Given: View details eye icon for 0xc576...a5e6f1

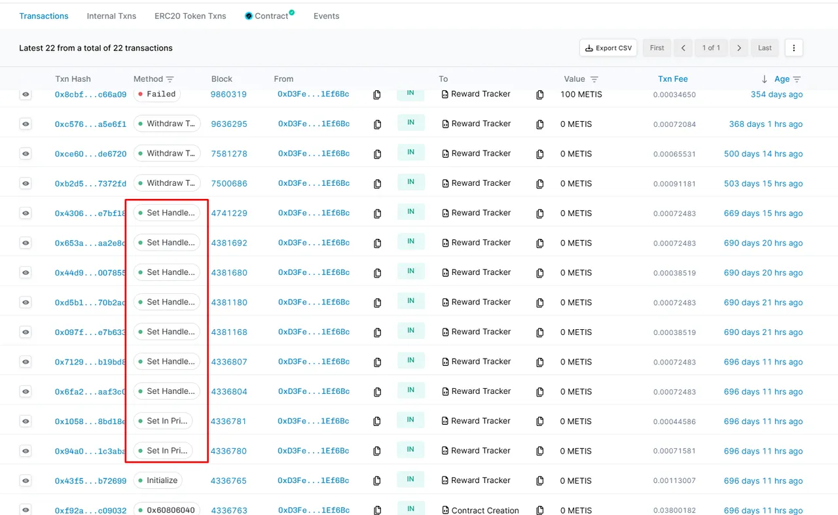Looking at the screenshot, I should (26, 124).
